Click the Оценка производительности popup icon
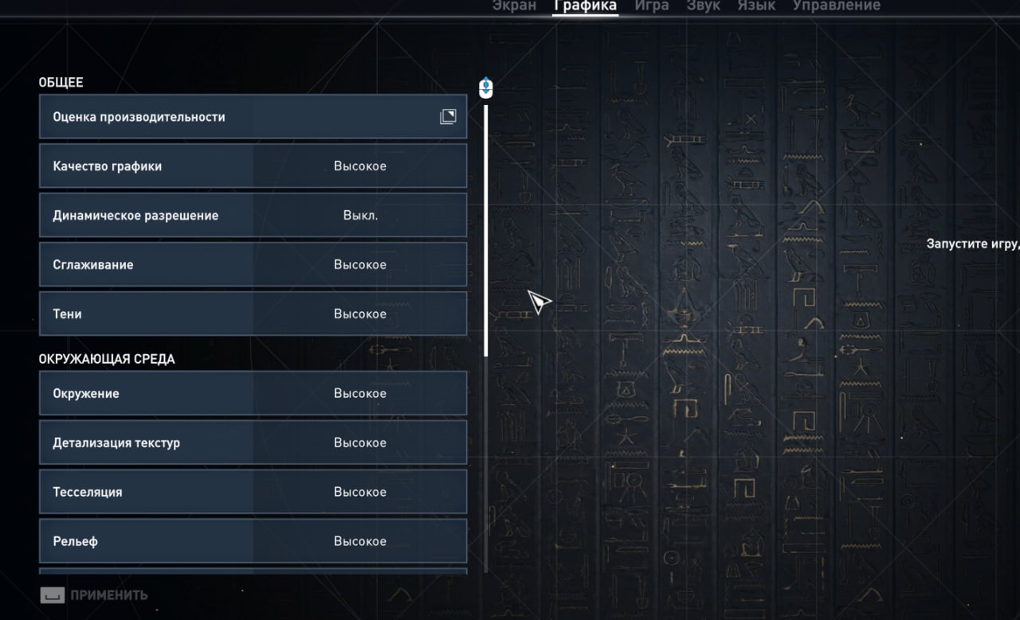This screenshot has width=1020, height=620. (448, 117)
